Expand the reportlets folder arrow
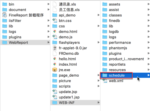This screenshot has height=111, width=150. [x=148, y=64]
